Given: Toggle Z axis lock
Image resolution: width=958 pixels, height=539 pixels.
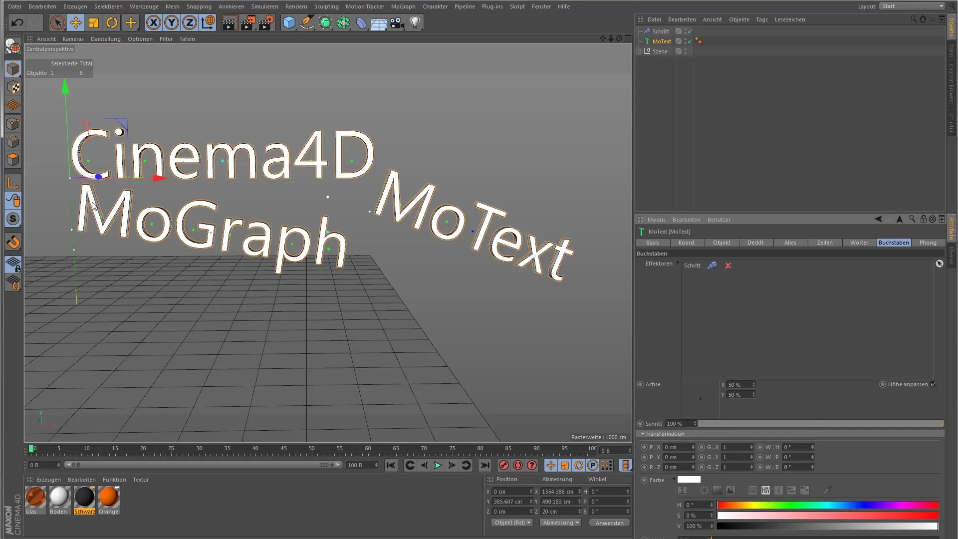Looking at the screenshot, I should (190, 22).
